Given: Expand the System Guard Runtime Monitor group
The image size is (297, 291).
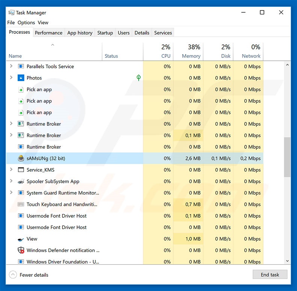Looking at the screenshot, I should 11,193.
